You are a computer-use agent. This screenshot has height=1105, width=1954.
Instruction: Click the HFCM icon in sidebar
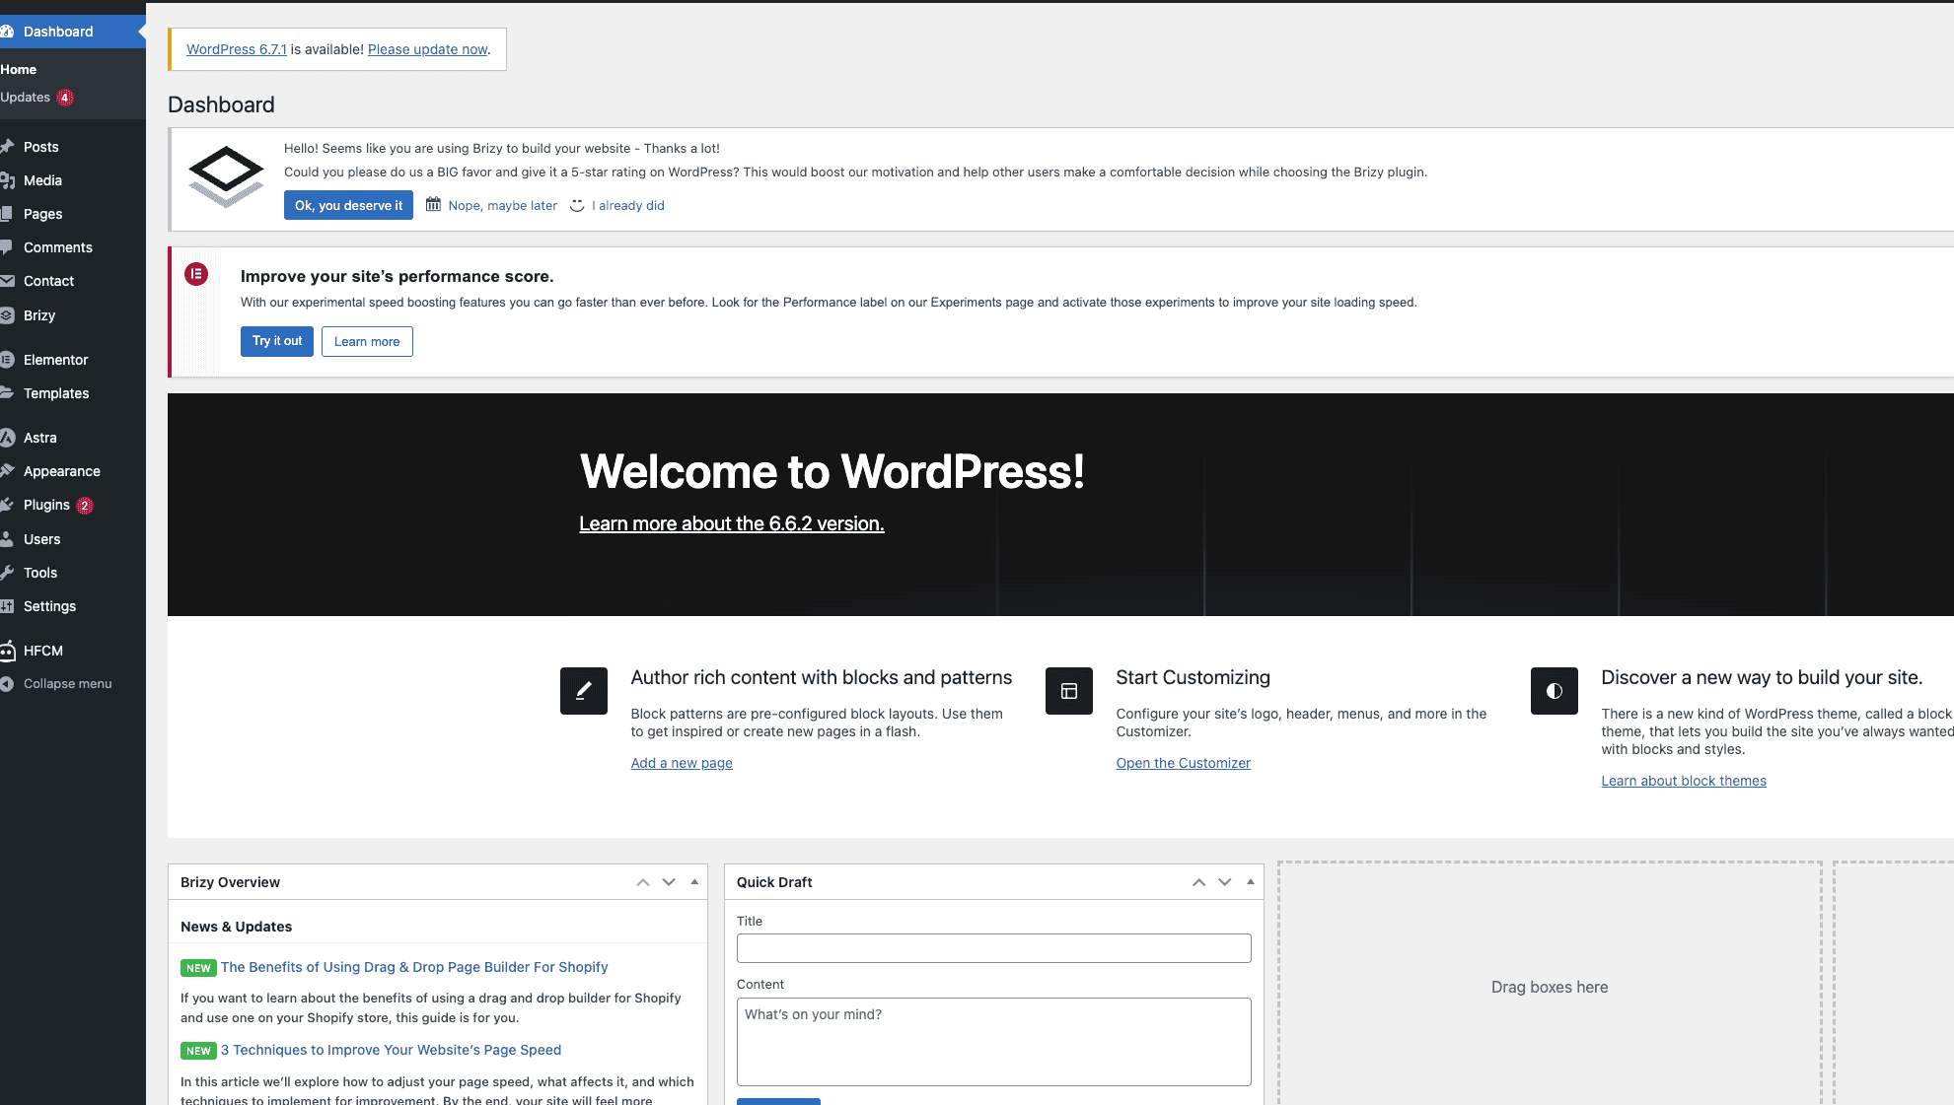(10, 649)
